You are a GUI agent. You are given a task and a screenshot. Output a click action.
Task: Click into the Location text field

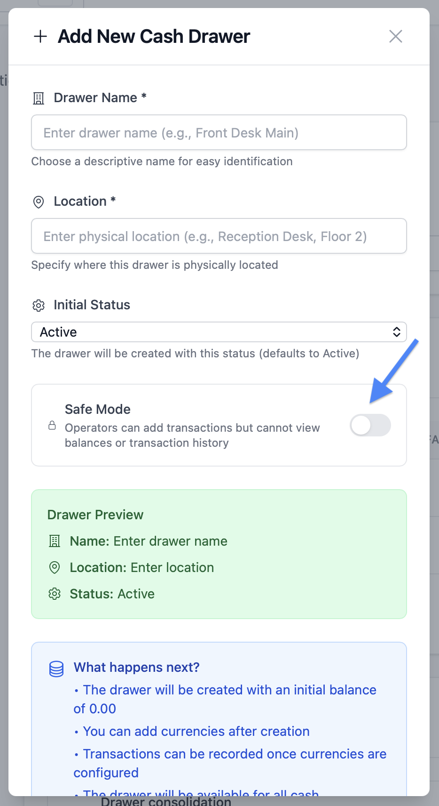[x=219, y=236]
